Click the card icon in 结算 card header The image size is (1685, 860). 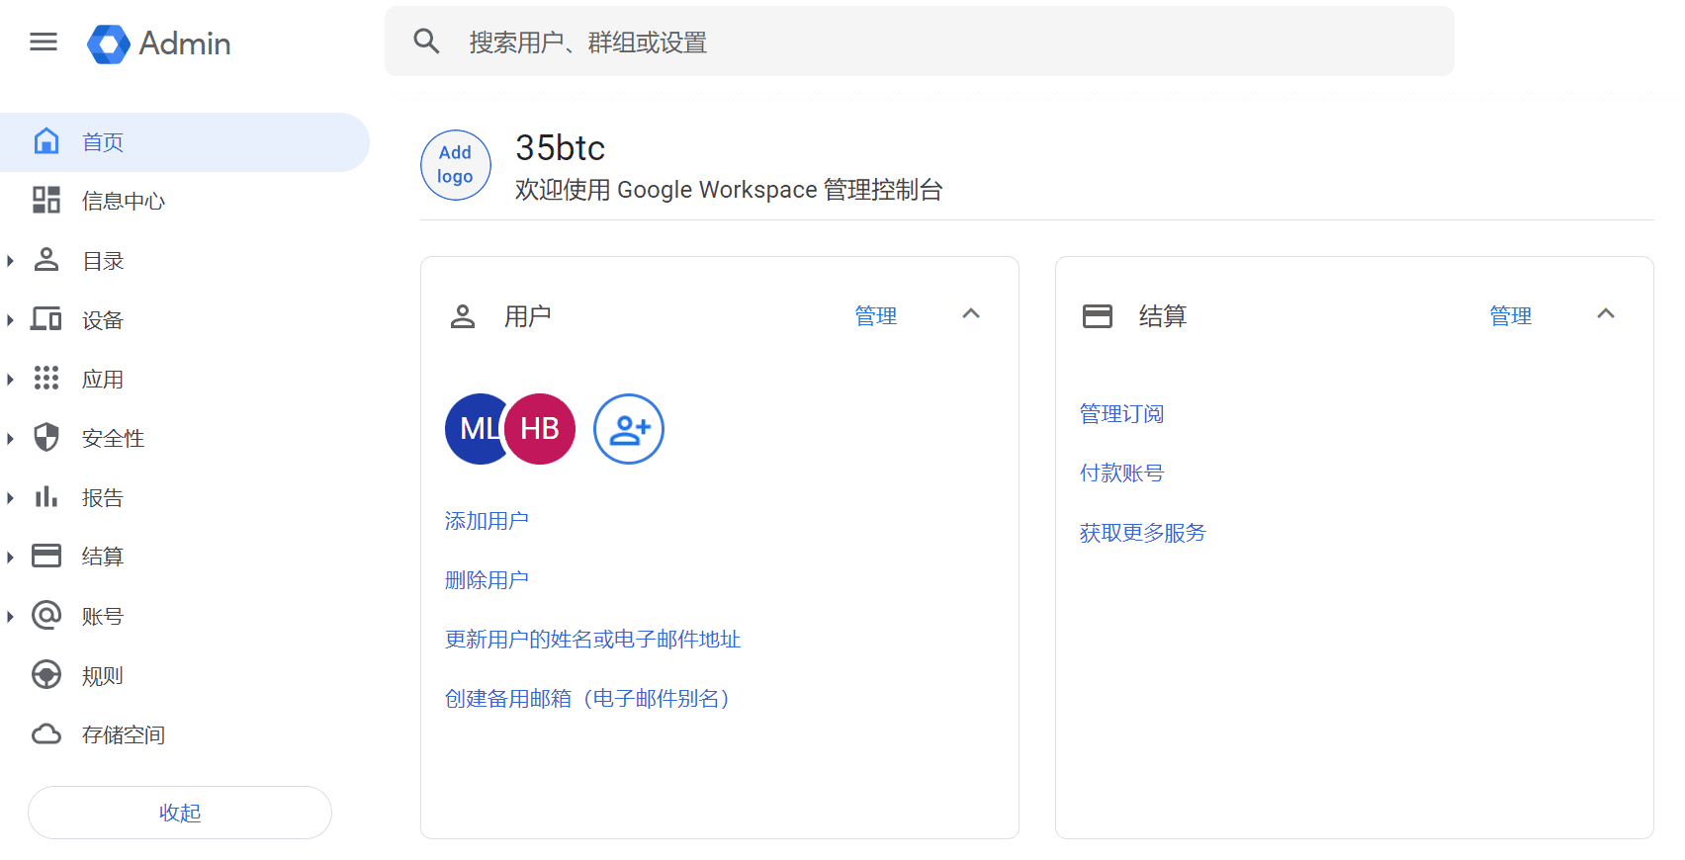point(1098,316)
